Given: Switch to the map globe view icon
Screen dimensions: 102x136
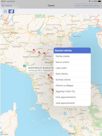Looking at the screenshot, I should (11, 11).
